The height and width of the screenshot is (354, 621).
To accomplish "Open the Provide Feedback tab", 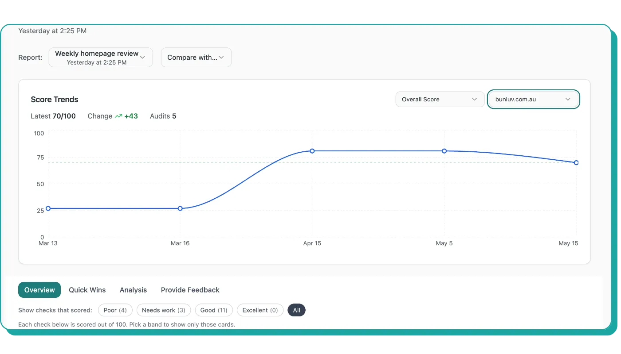I will click(x=190, y=290).
